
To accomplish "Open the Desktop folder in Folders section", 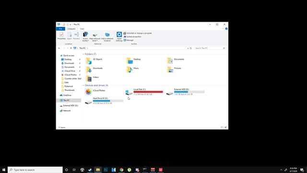I will click(x=130, y=61).
